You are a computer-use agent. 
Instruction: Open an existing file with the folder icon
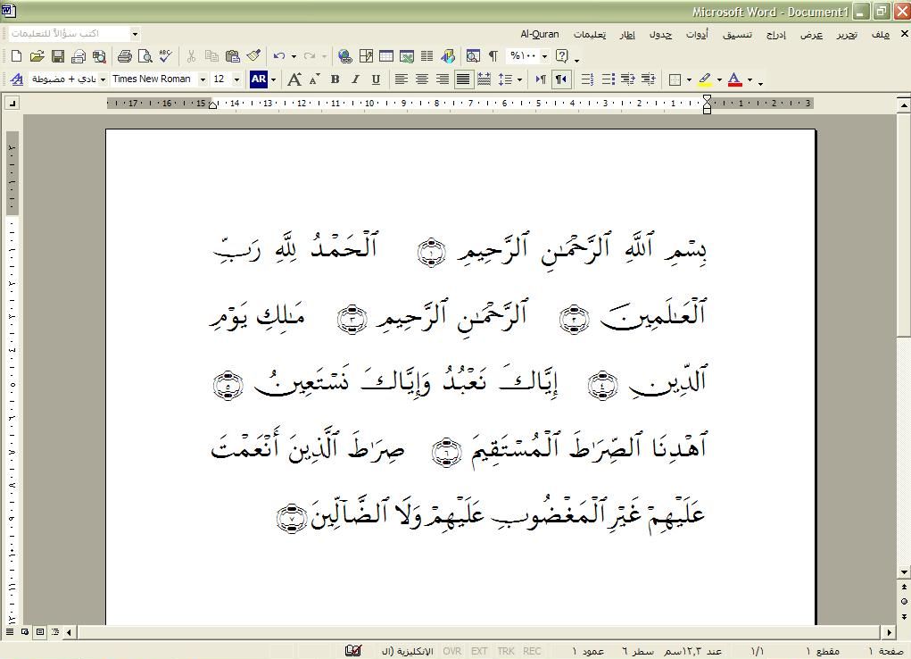click(37, 56)
